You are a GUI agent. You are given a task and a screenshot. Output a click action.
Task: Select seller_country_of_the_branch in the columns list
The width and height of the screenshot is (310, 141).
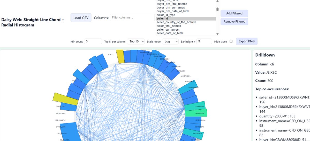(x=186, y=22)
